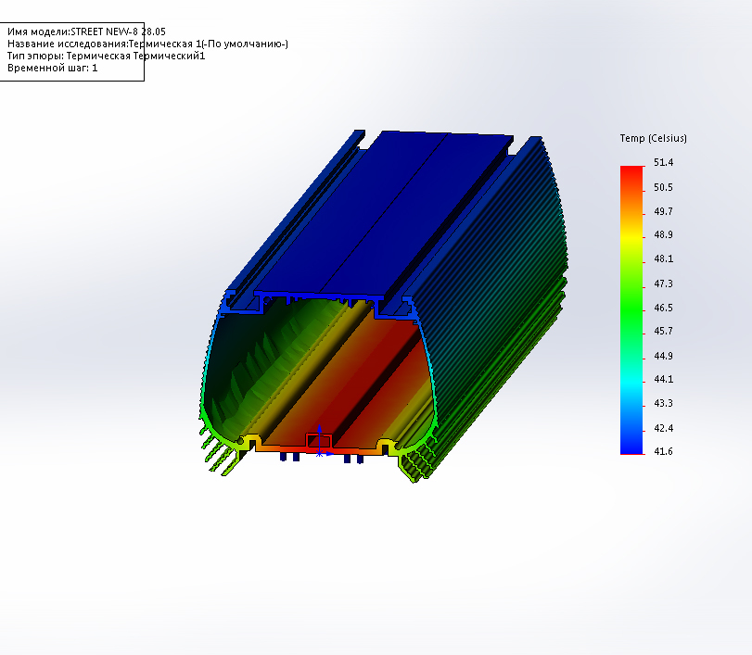This screenshot has width=752, height=655.
Task: Click the legend value 43.3
Action: (663, 403)
